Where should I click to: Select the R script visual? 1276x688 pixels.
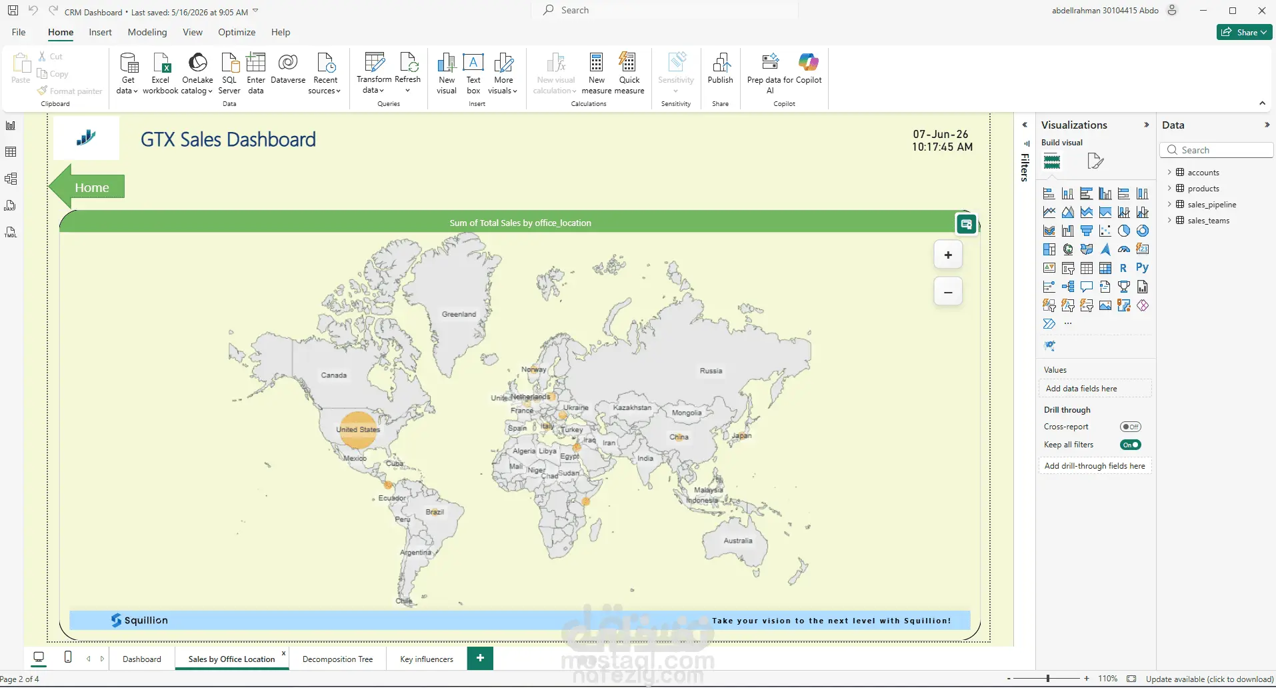click(1124, 268)
